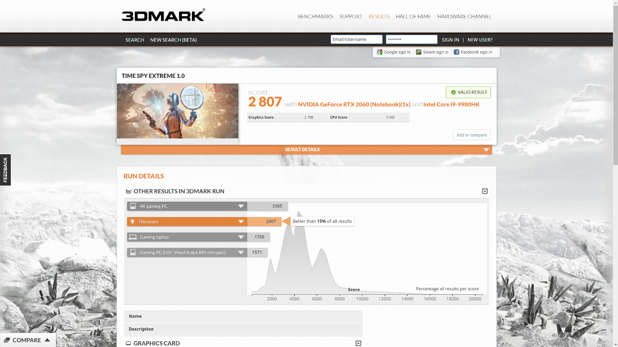618x347 pixels.
Task: Expand the Result Details bar
Action: (x=306, y=150)
